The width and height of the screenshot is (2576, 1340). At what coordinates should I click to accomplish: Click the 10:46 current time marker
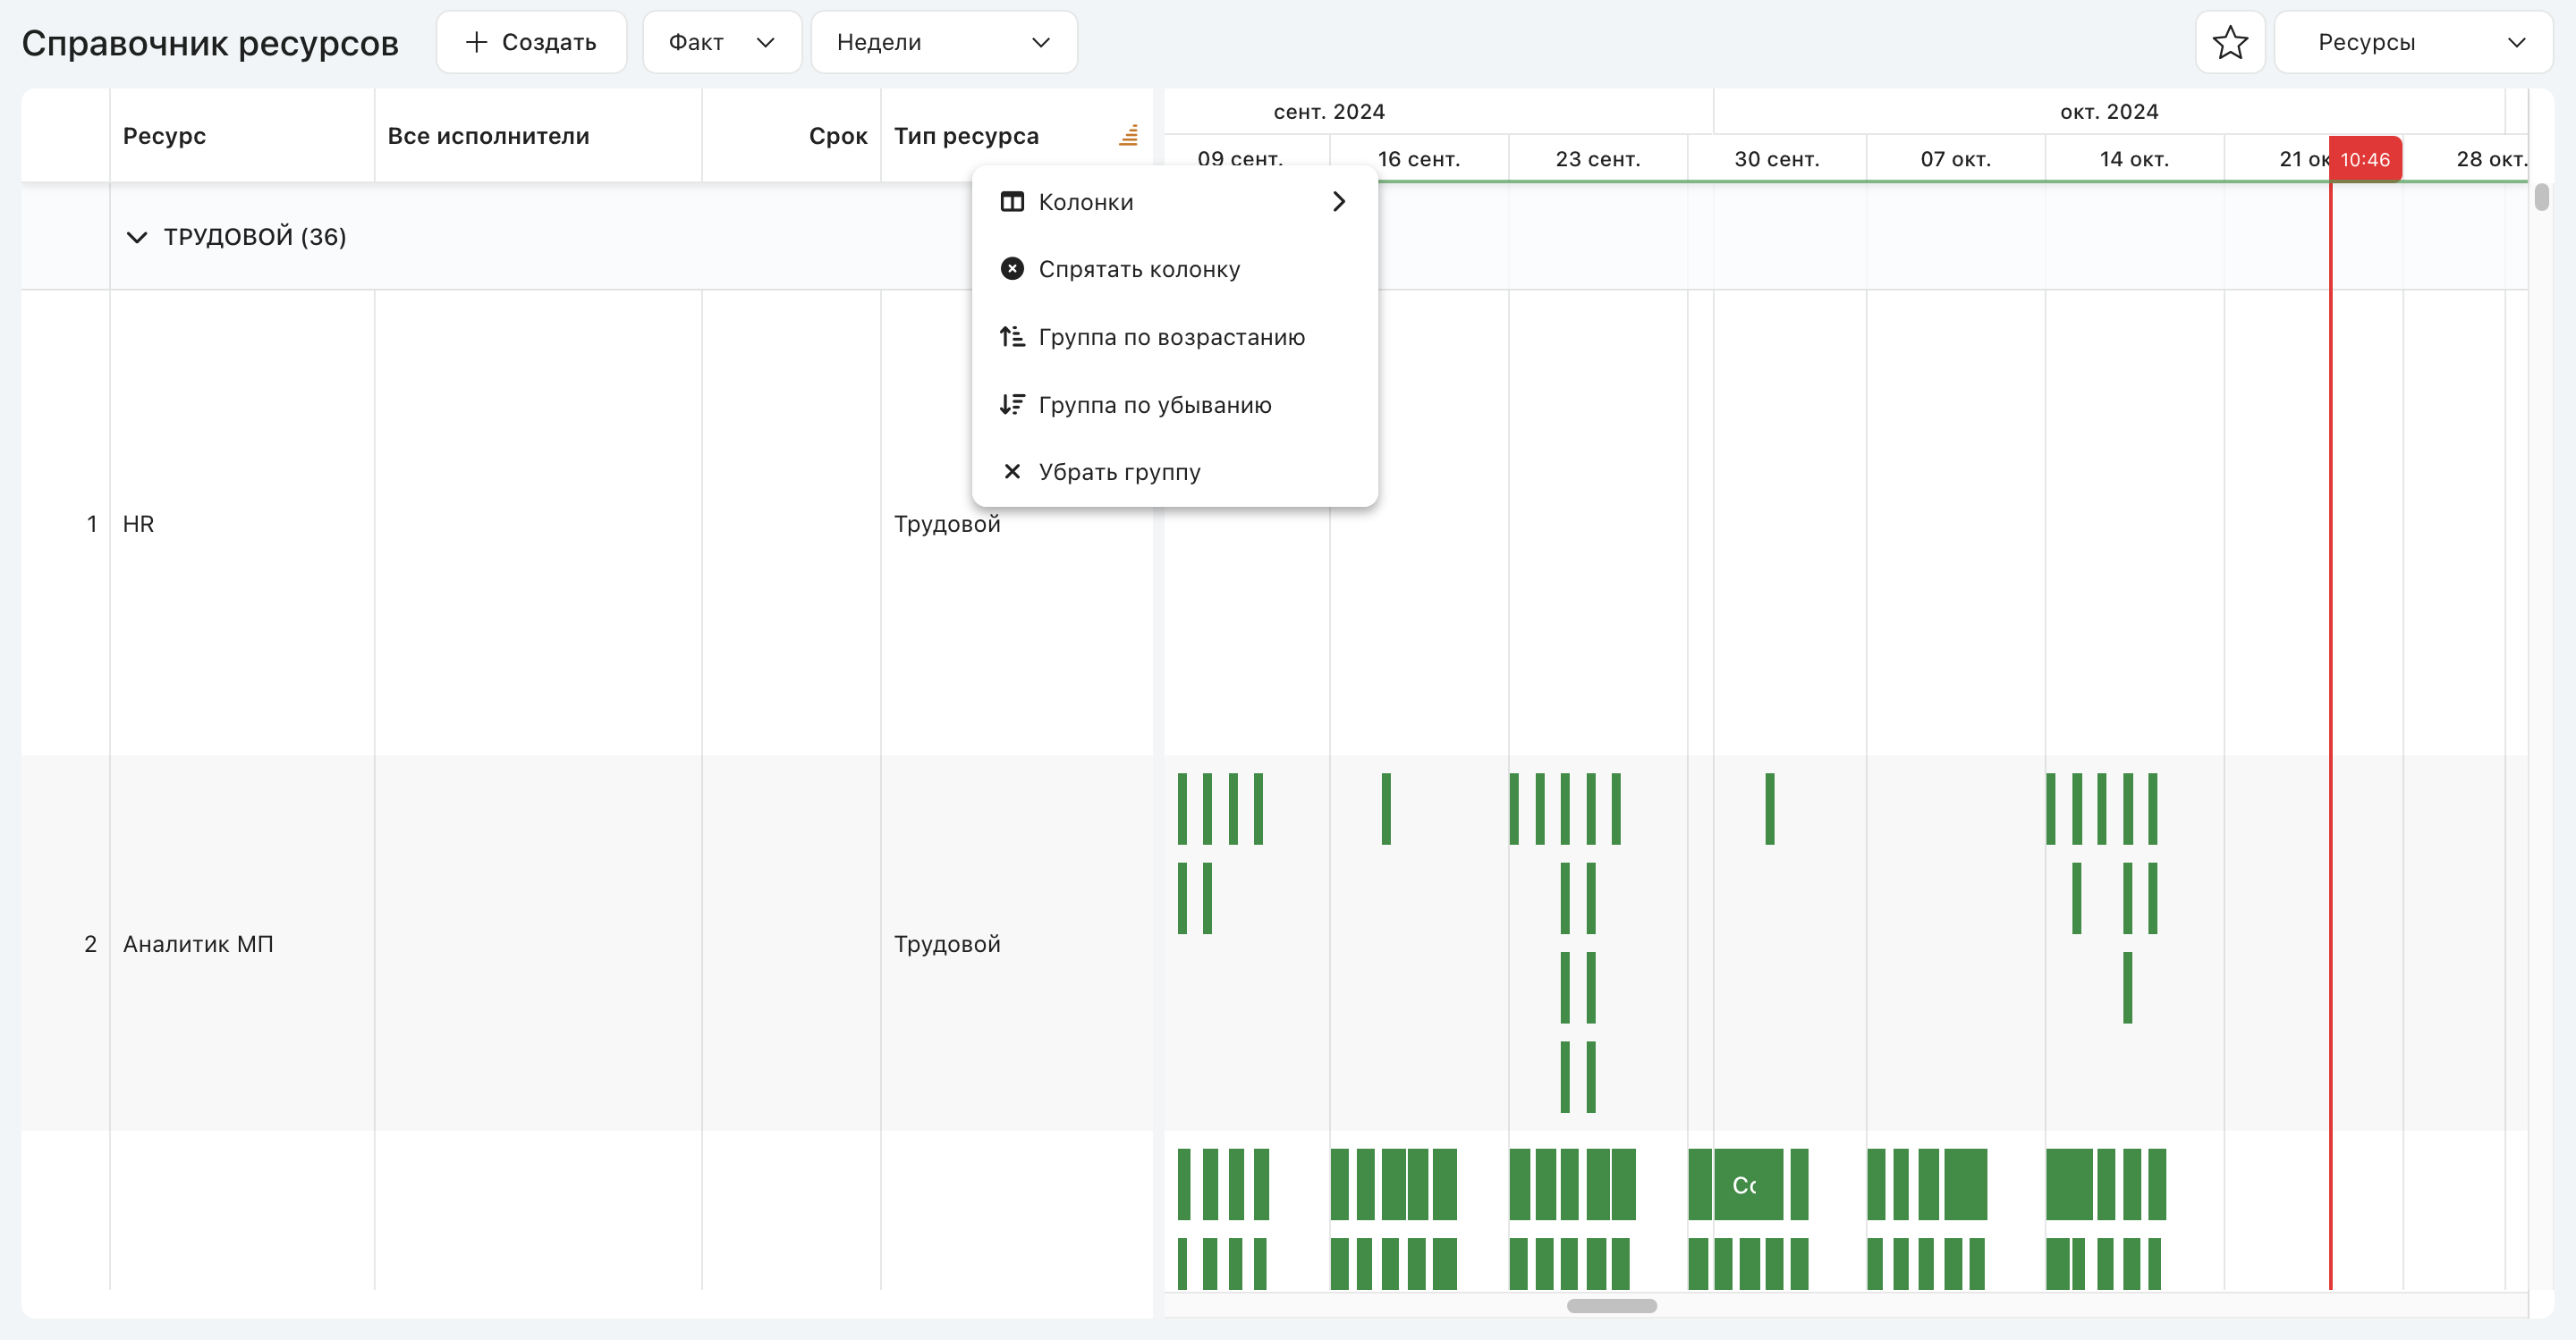click(x=2364, y=159)
